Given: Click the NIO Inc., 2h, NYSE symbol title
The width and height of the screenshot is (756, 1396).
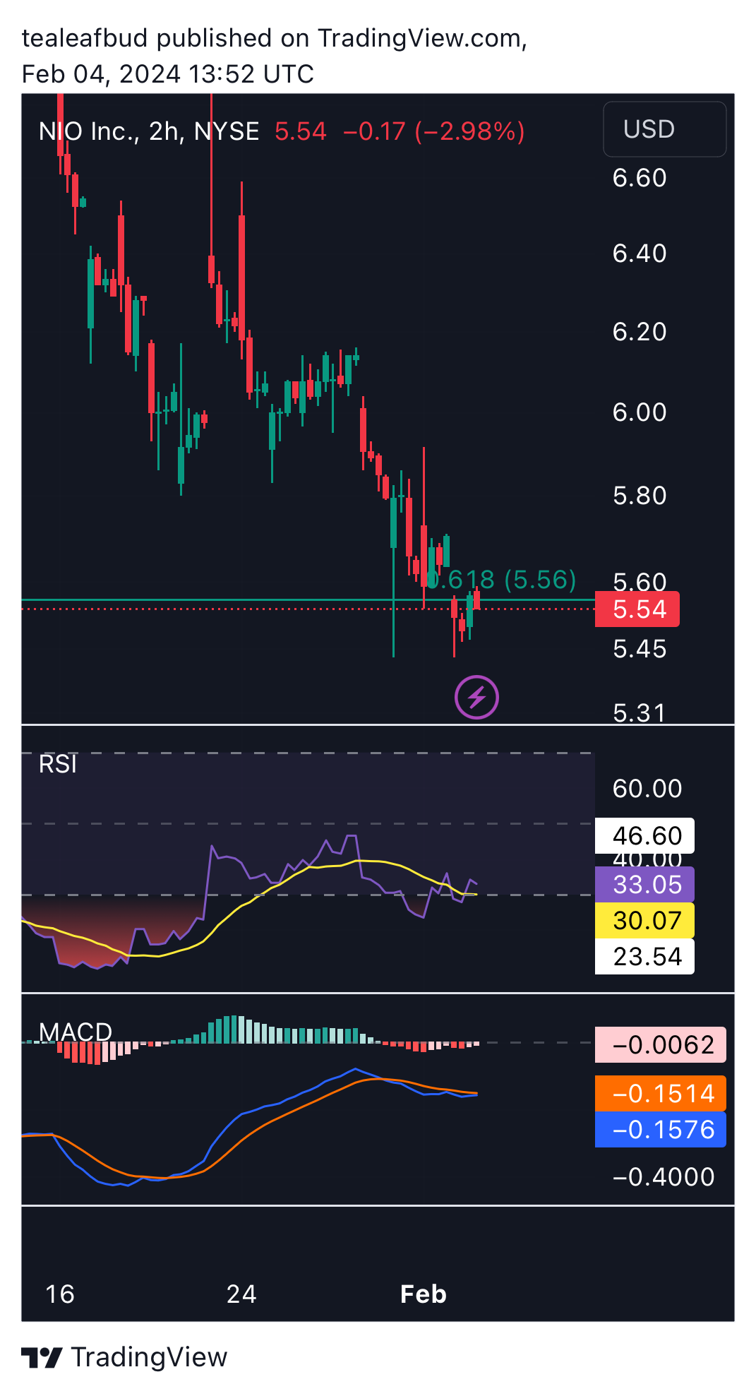Looking at the screenshot, I should (149, 131).
